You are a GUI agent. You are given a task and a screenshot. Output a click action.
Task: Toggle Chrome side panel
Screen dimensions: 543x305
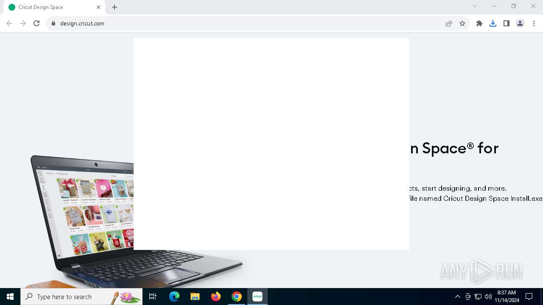pyautogui.click(x=507, y=23)
